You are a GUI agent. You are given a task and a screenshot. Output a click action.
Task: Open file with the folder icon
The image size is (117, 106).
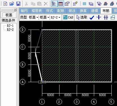[x=12, y=4]
